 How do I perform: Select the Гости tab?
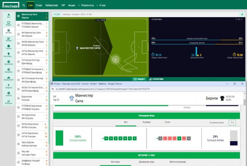pos(167,122)
